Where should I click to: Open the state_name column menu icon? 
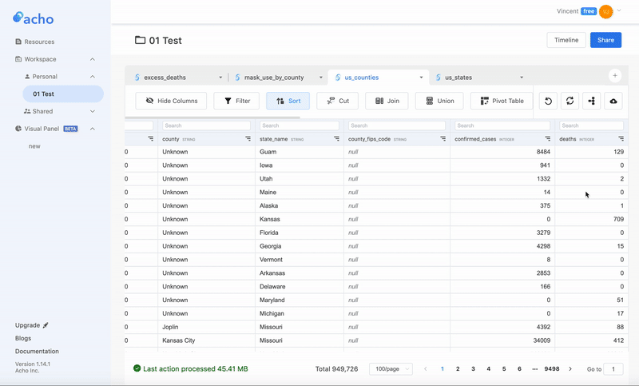coord(336,139)
